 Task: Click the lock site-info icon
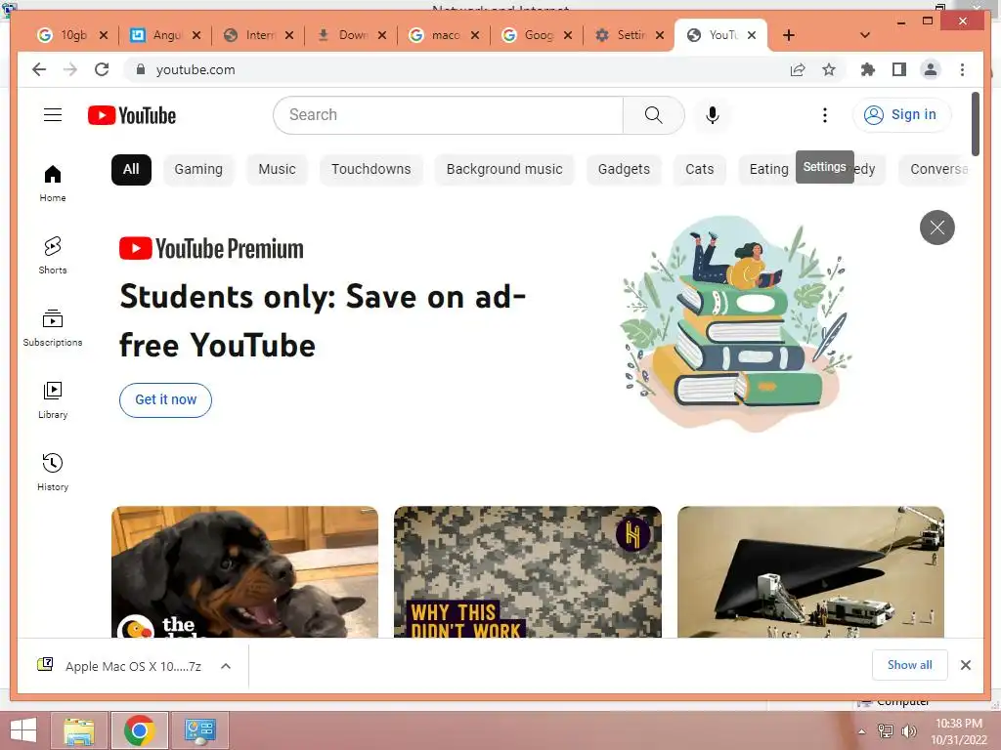point(141,69)
